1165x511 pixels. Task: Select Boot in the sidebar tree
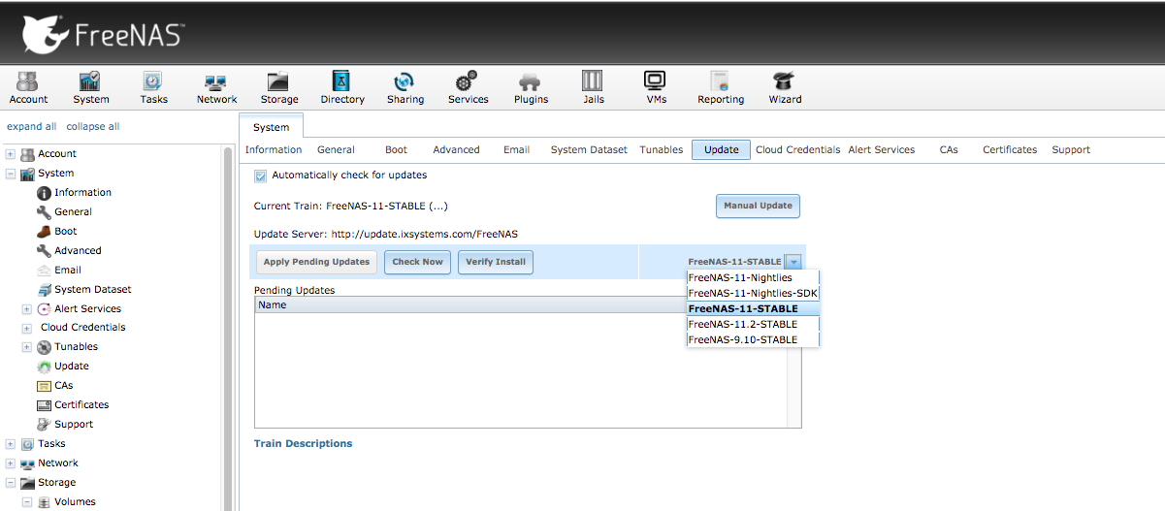click(65, 231)
